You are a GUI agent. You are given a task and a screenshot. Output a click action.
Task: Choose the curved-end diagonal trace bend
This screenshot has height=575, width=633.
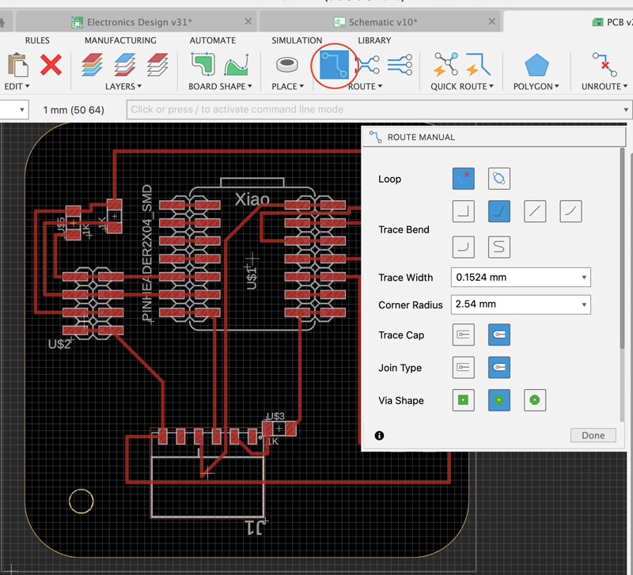570,211
